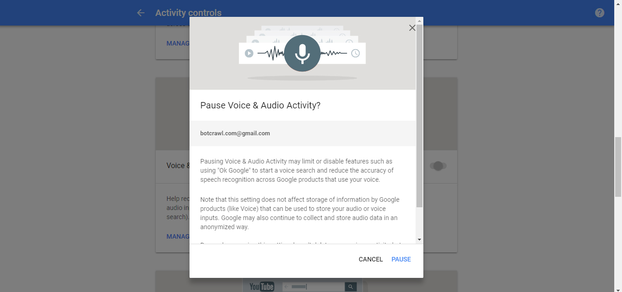Click the microphone icon in the dialog banner
The width and height of the screenshot is (622, 292).
[302, 53]
